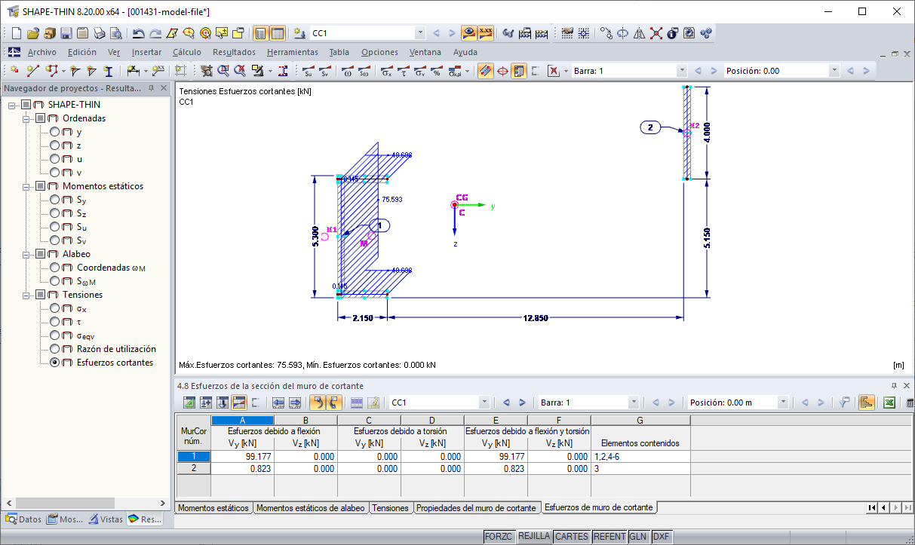Open table panel Posición: 0.00 m dropdown
The image size is (915, 545).
pyautogui.click(x=783, y=403)
